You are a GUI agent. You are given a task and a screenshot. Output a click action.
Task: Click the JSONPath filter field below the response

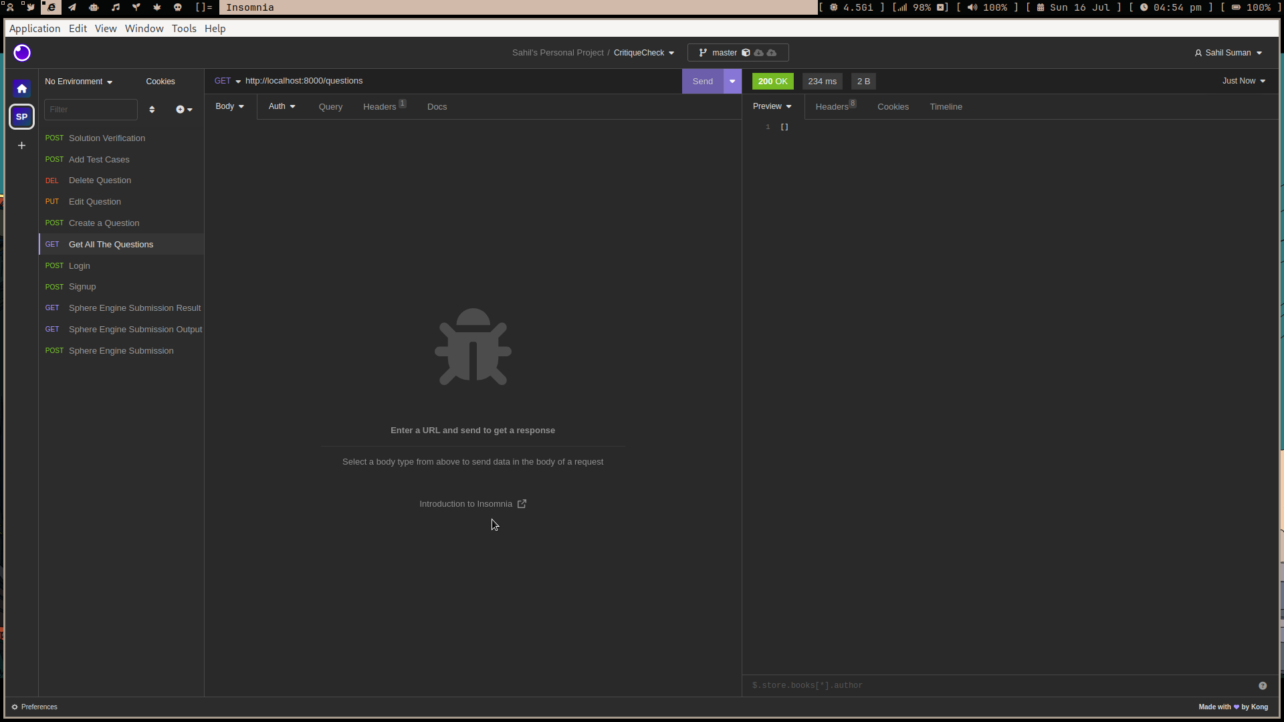[936, 685]
